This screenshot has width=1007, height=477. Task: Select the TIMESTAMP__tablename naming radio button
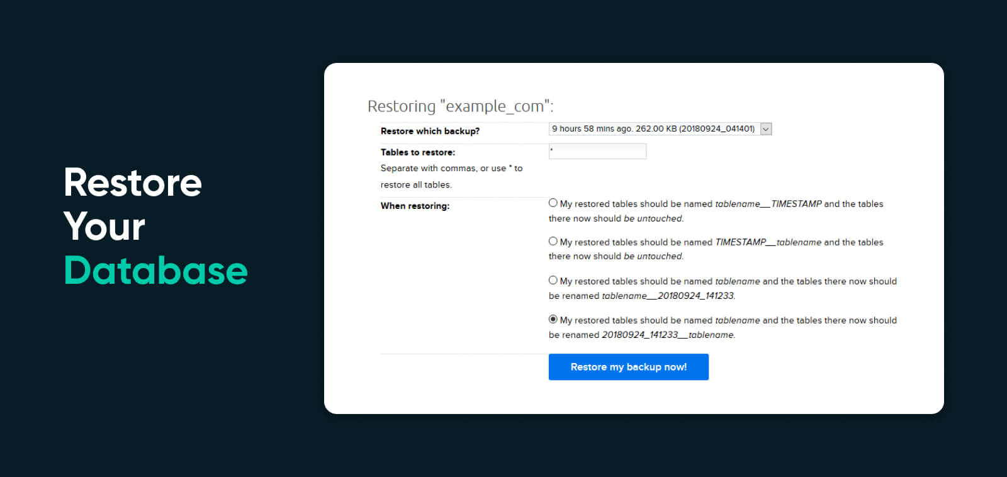pos(553,241)
